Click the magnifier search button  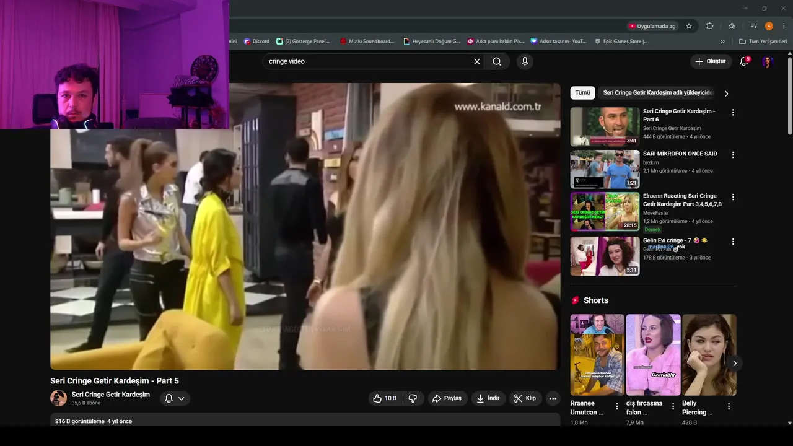497,61
